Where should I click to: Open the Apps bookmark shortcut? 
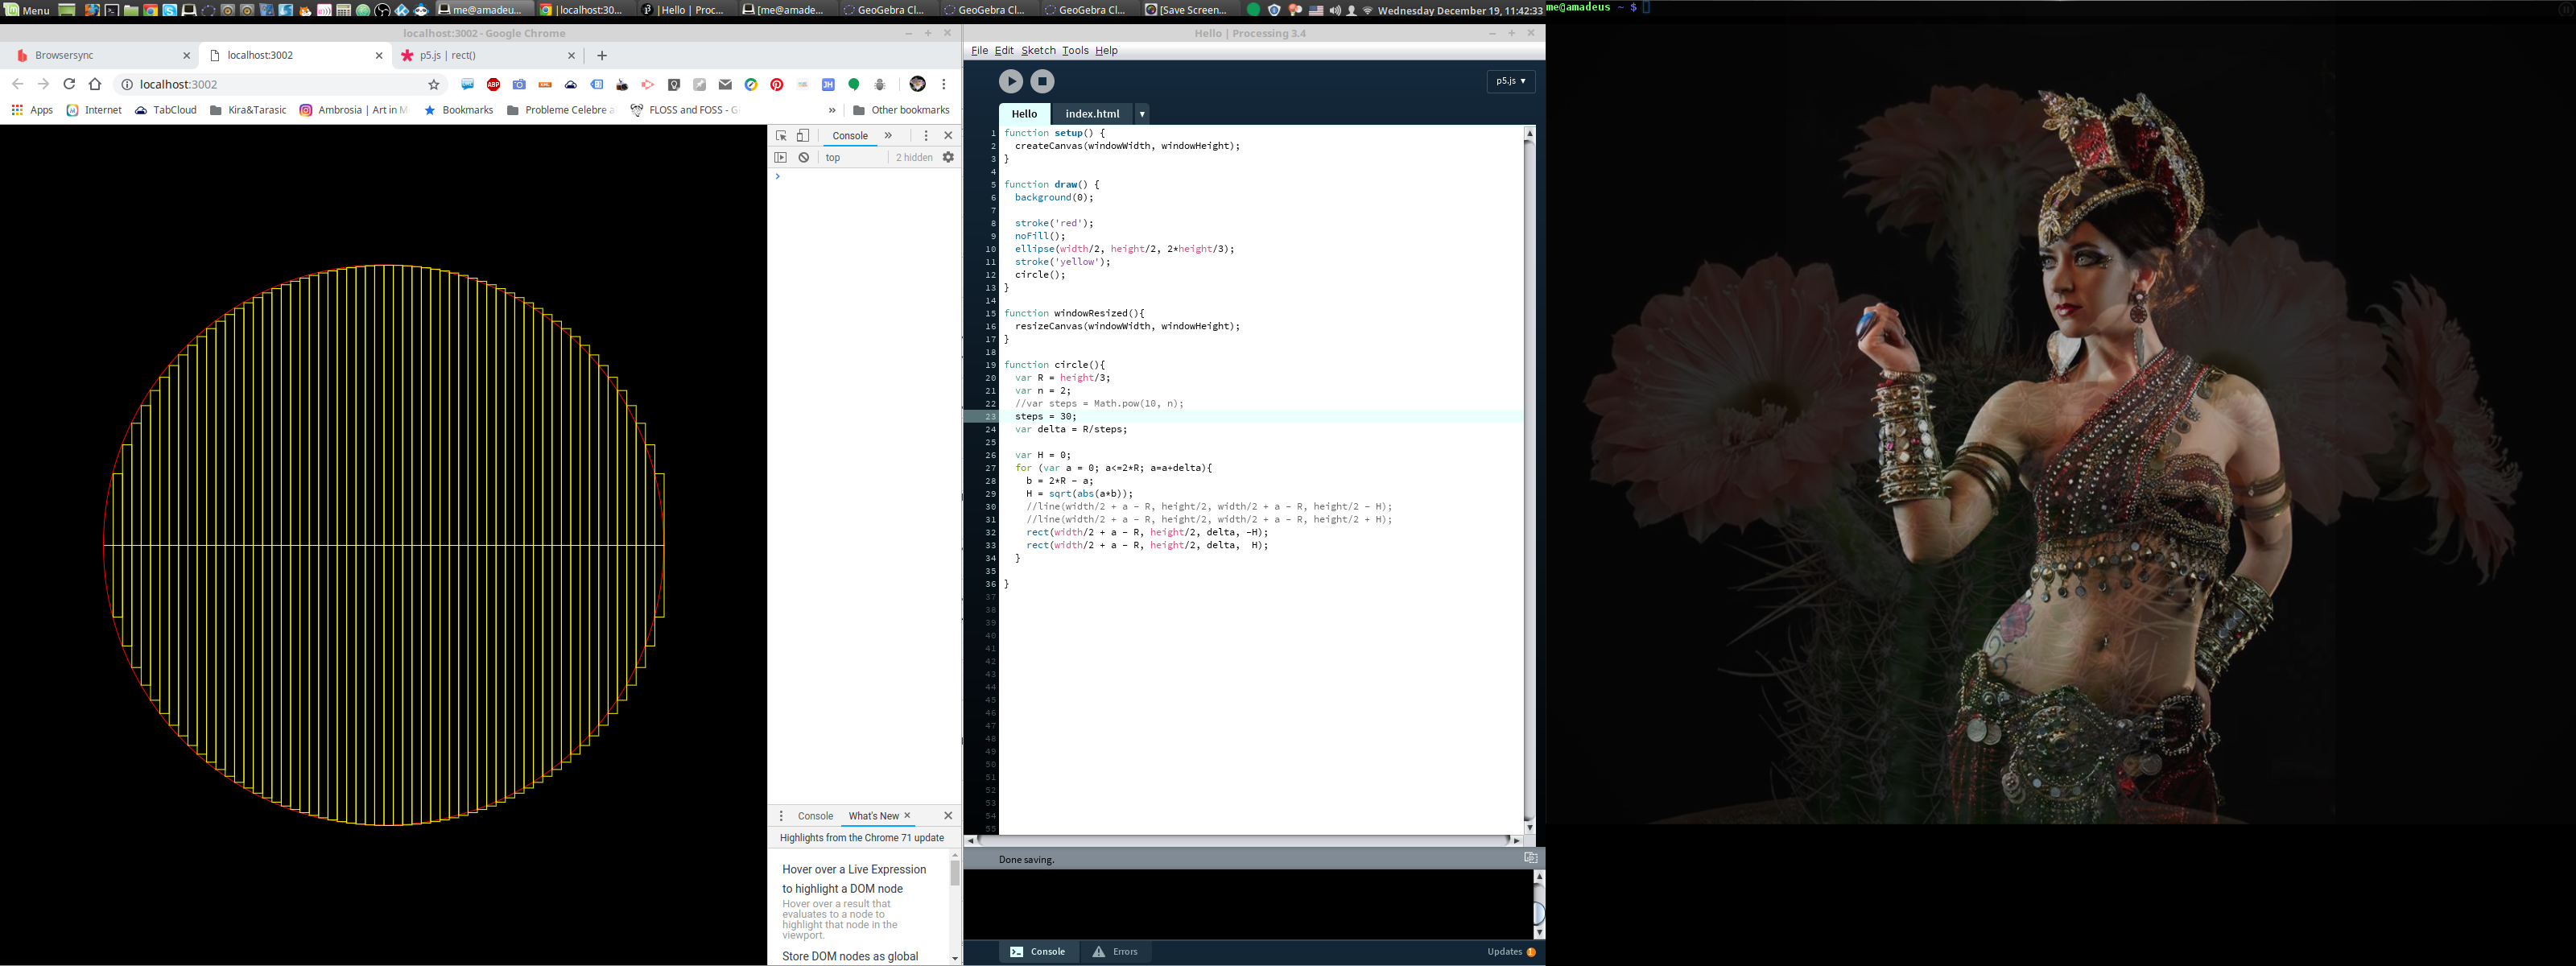click(32, 110)
